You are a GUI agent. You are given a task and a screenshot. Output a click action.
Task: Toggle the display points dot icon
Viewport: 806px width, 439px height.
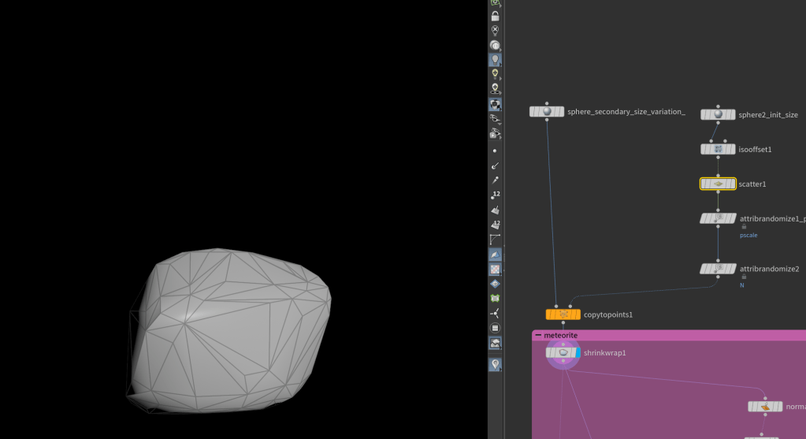tap(495, 150)
